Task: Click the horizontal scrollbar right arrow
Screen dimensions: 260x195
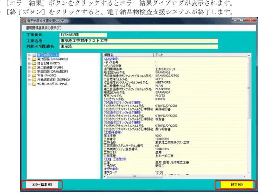Action: pyautogui.click(x=244, y=176)
